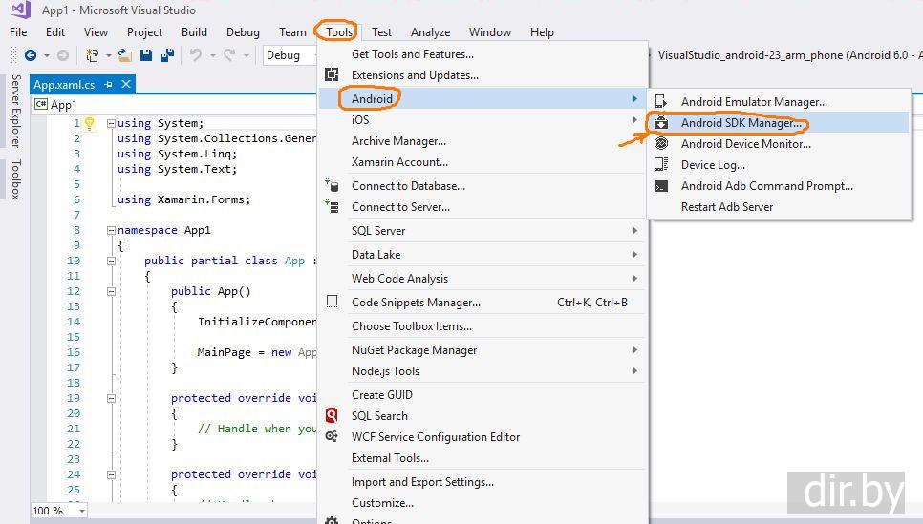Collapse the namespace App1 code block
Viewport: 923px width, 524px height.
(x=111, y=230)
